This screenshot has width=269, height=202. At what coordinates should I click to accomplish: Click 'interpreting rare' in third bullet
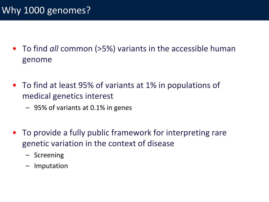[x=196, y=133]
